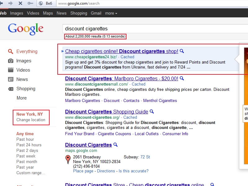Open Maps in the top navigation bar
The width and height of the screenshot is (248, 186).
pos(48,13)
